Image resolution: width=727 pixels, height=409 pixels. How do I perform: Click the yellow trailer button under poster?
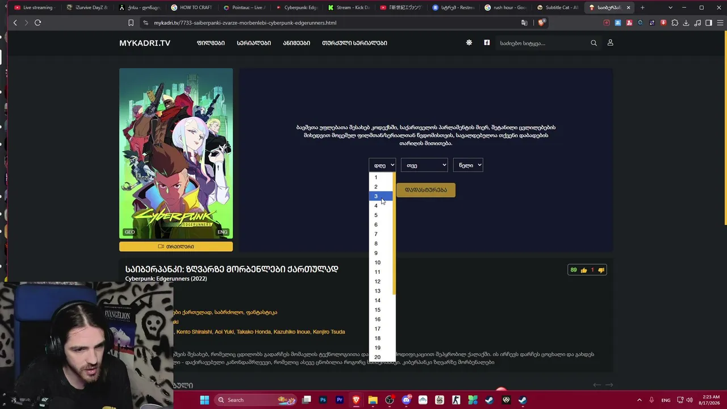point(176,247)
